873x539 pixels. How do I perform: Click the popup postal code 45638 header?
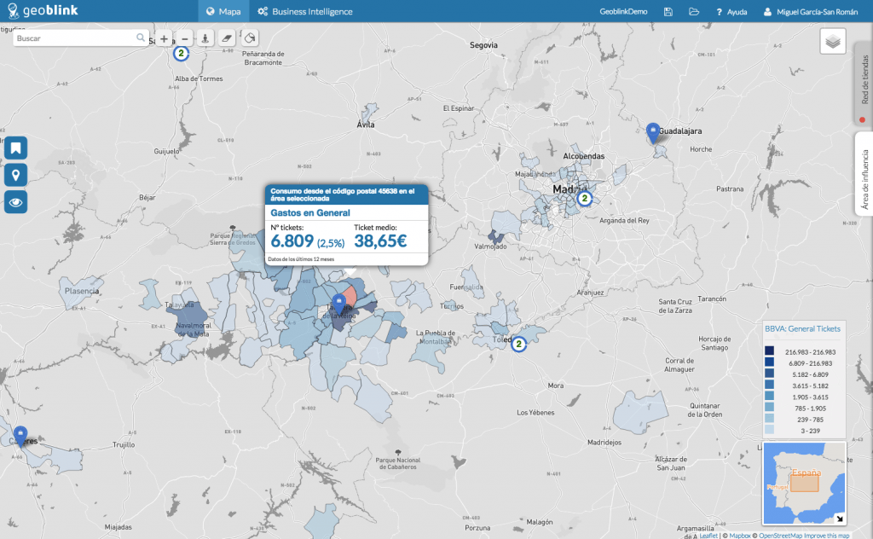[346, 194]
